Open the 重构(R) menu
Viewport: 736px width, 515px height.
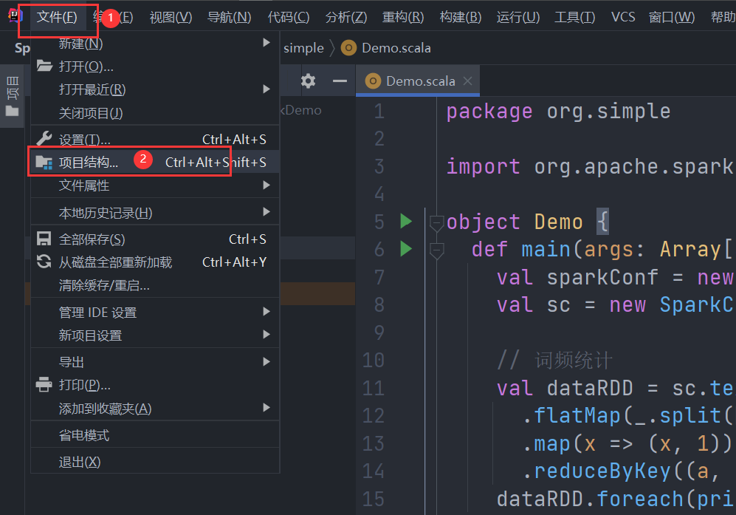pos(403,18)
